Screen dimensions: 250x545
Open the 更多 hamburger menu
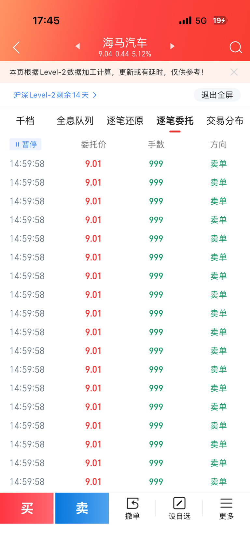click(226, 508)
